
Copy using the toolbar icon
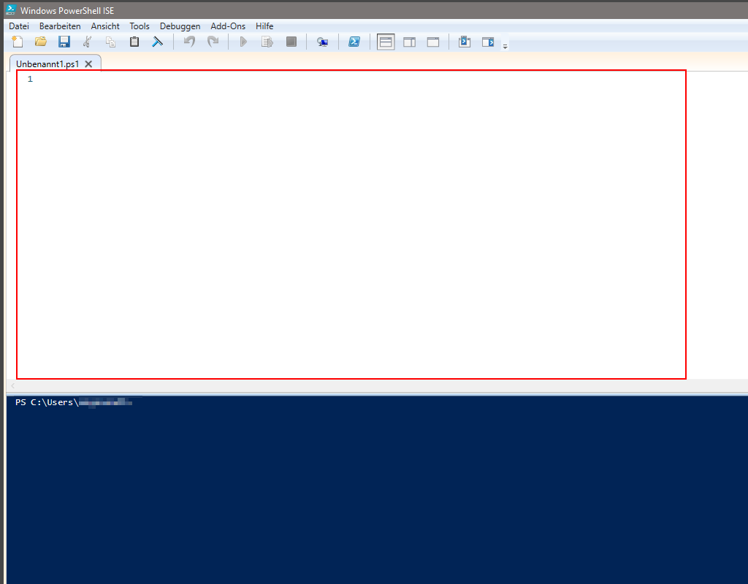(x=110, y=42)
